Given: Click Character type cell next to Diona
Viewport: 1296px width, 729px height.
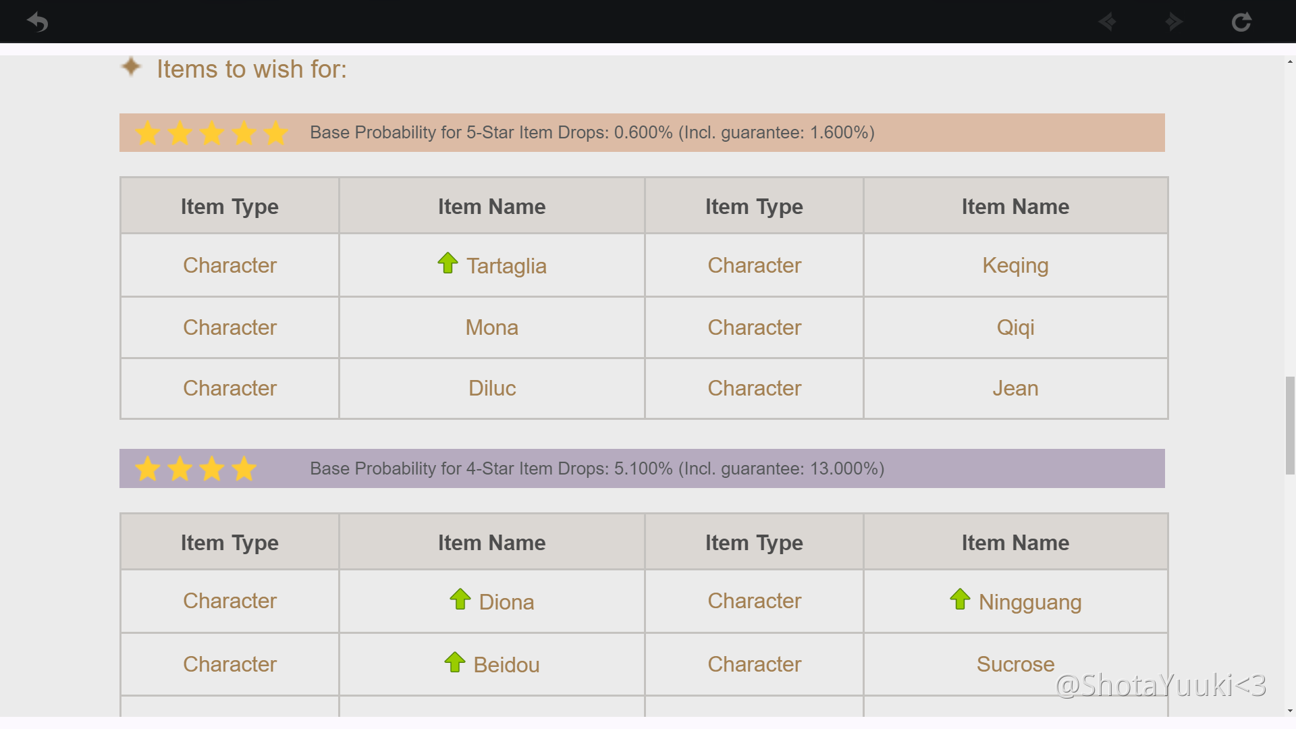Looking at the screenshot, I should click(x=230, y=601).
